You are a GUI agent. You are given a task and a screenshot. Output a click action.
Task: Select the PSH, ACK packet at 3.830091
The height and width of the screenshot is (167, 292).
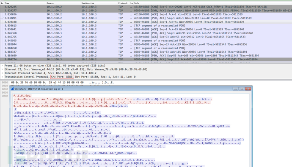point(146,18)
